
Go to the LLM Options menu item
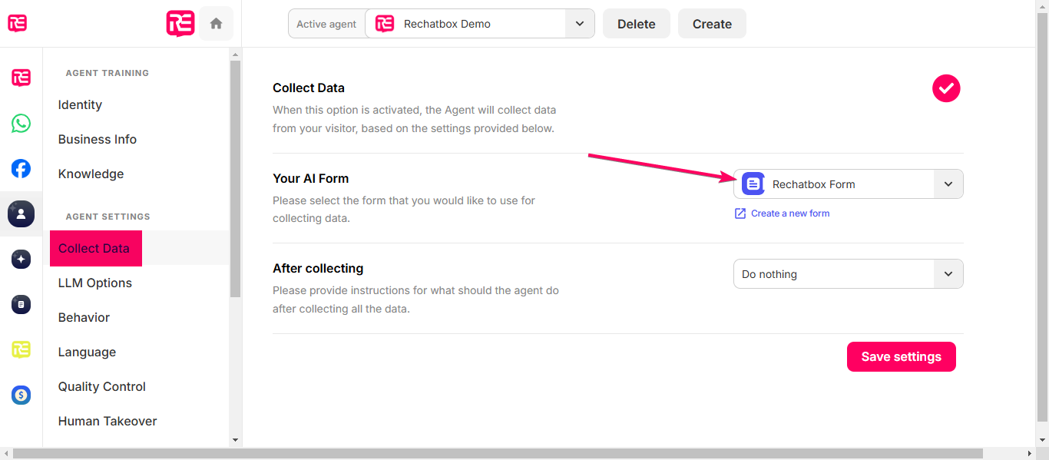click(x=95, y=283)
